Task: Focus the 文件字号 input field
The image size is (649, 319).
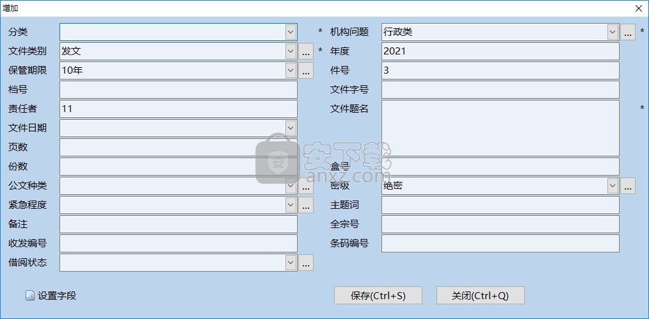Action: click(x=501, y=90)
